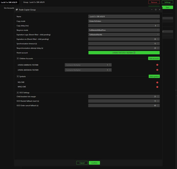
Task: Adjust the Synchronization timeout stepper arrows
Action: pos(158,44)
